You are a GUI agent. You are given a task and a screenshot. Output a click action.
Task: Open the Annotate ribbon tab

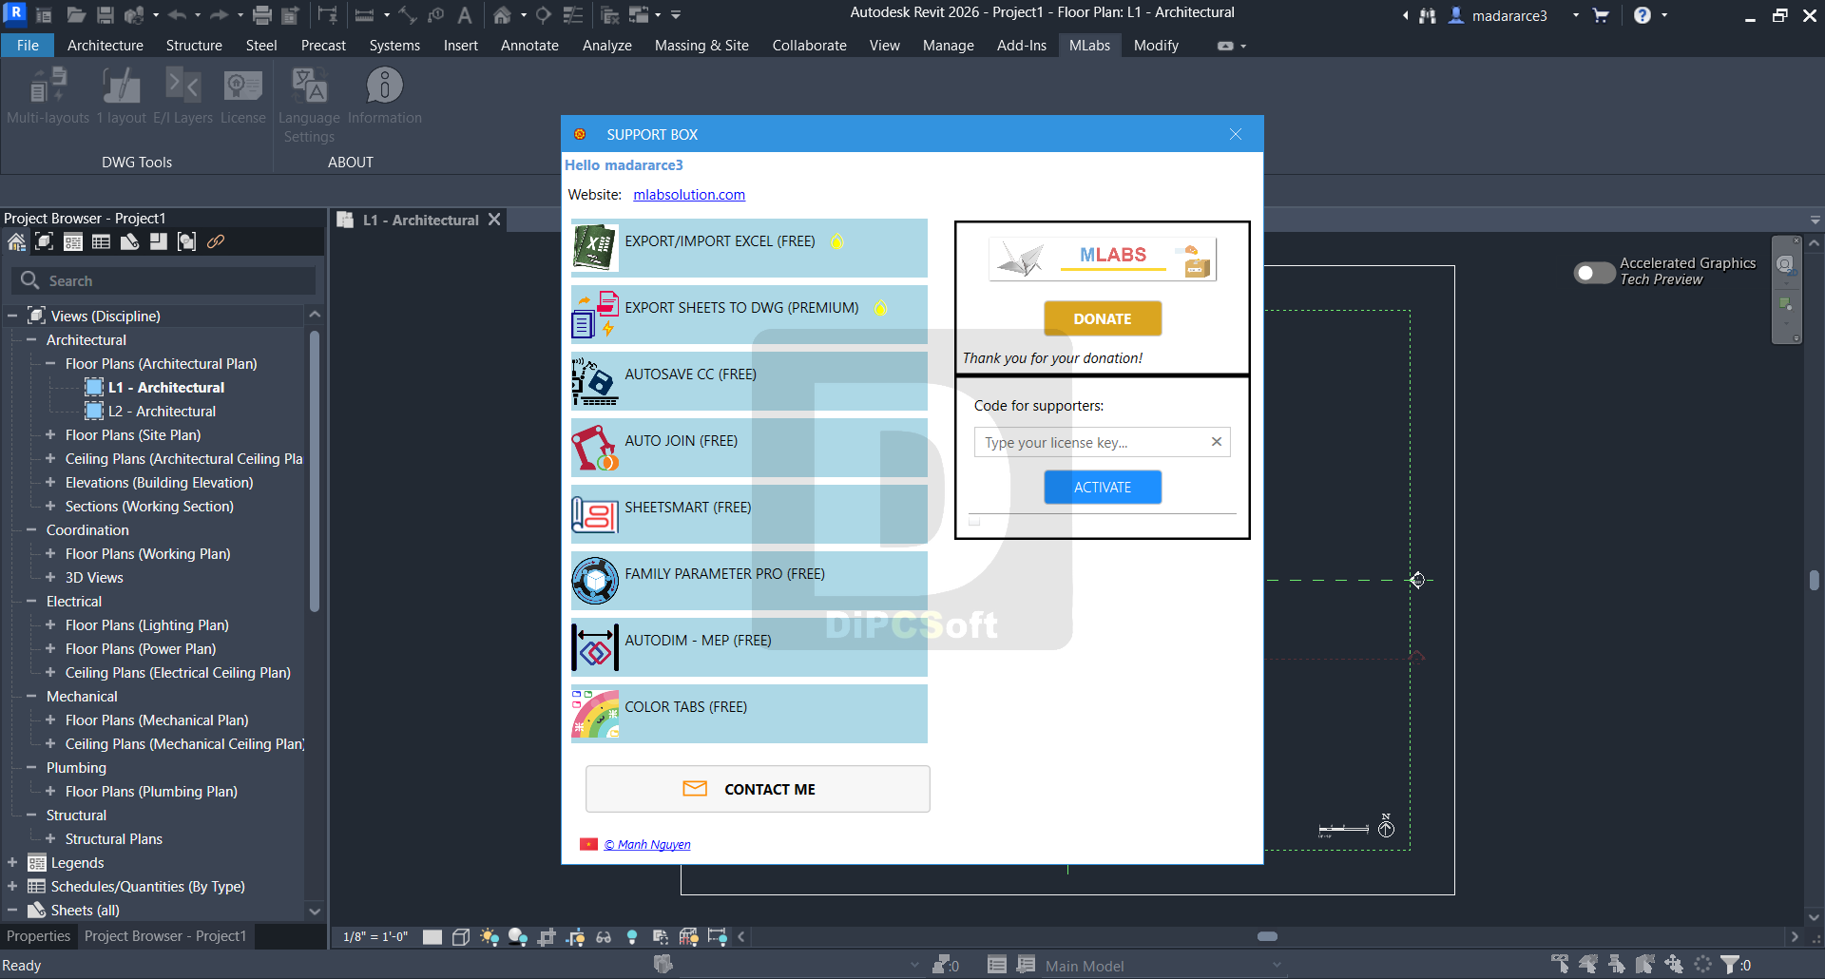529,45
